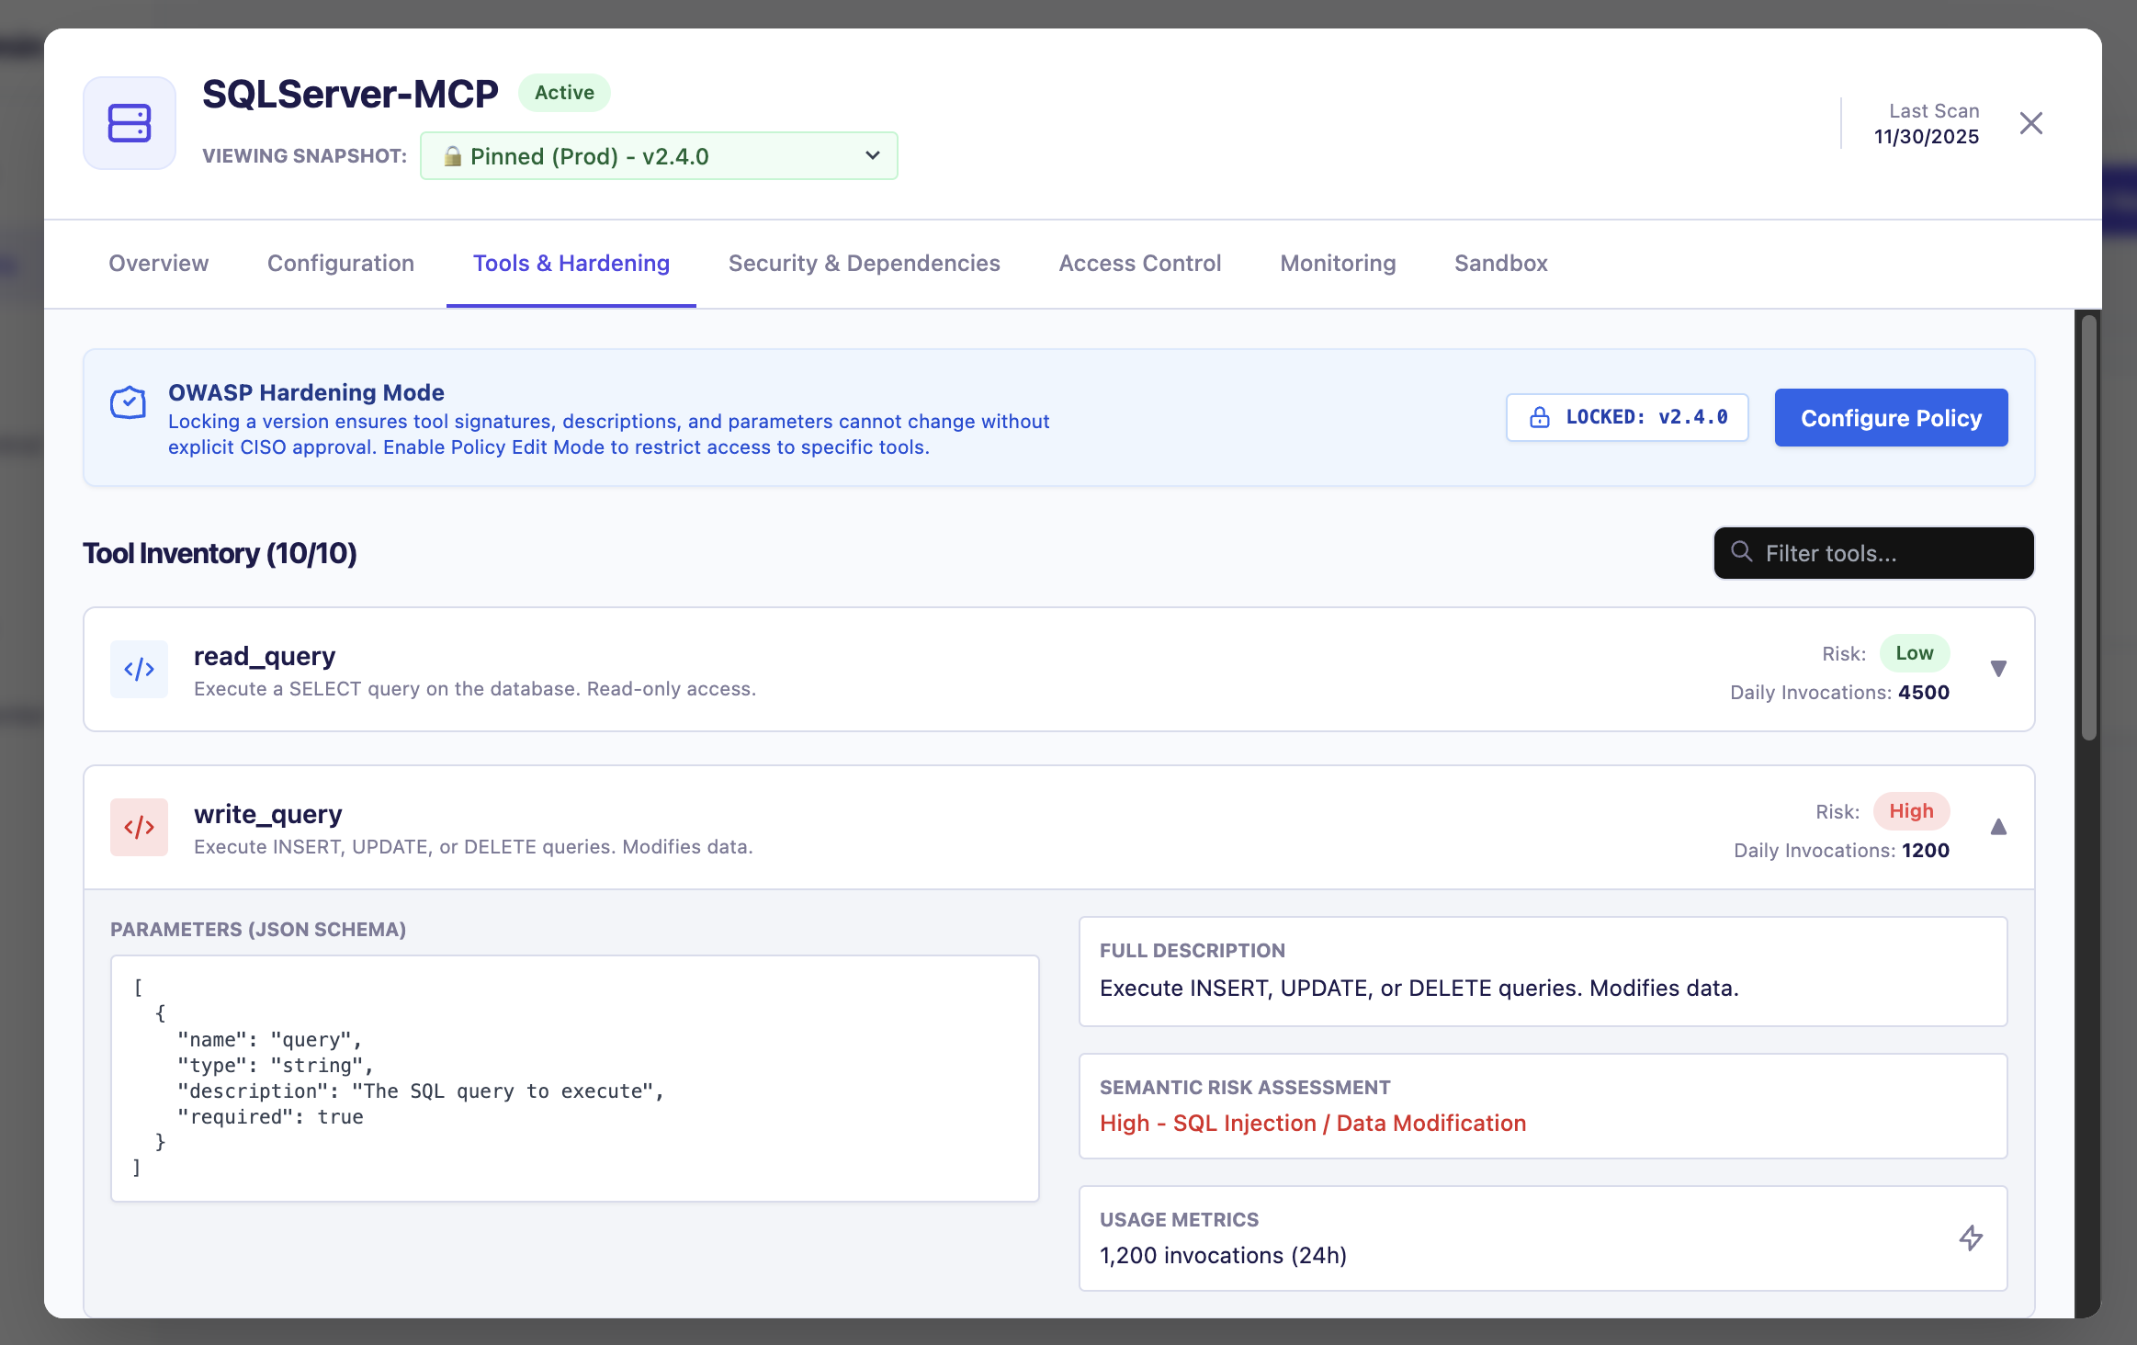
Task: Go to the Sandbox tab
Action: tap(1500, 264)
